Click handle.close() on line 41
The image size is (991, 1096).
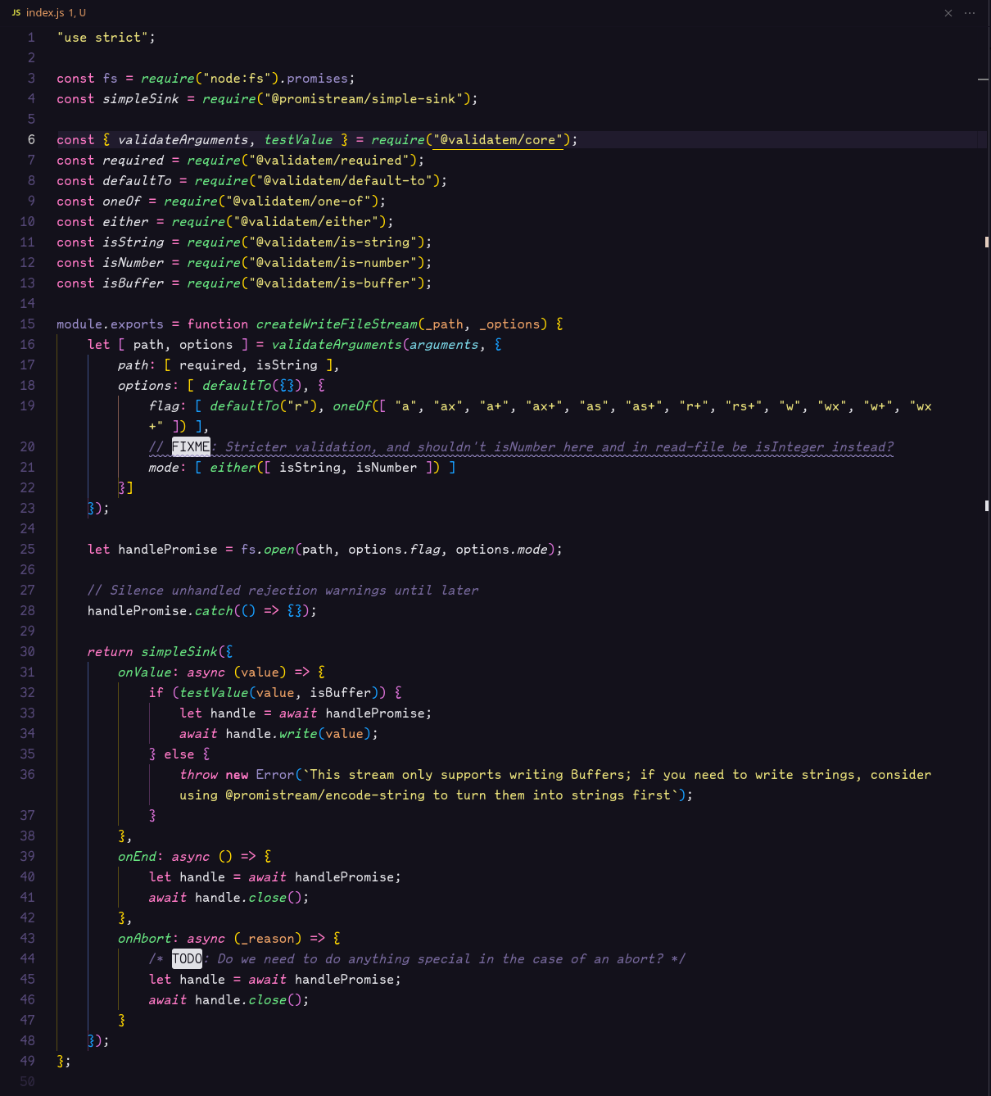tap(248, 897)
